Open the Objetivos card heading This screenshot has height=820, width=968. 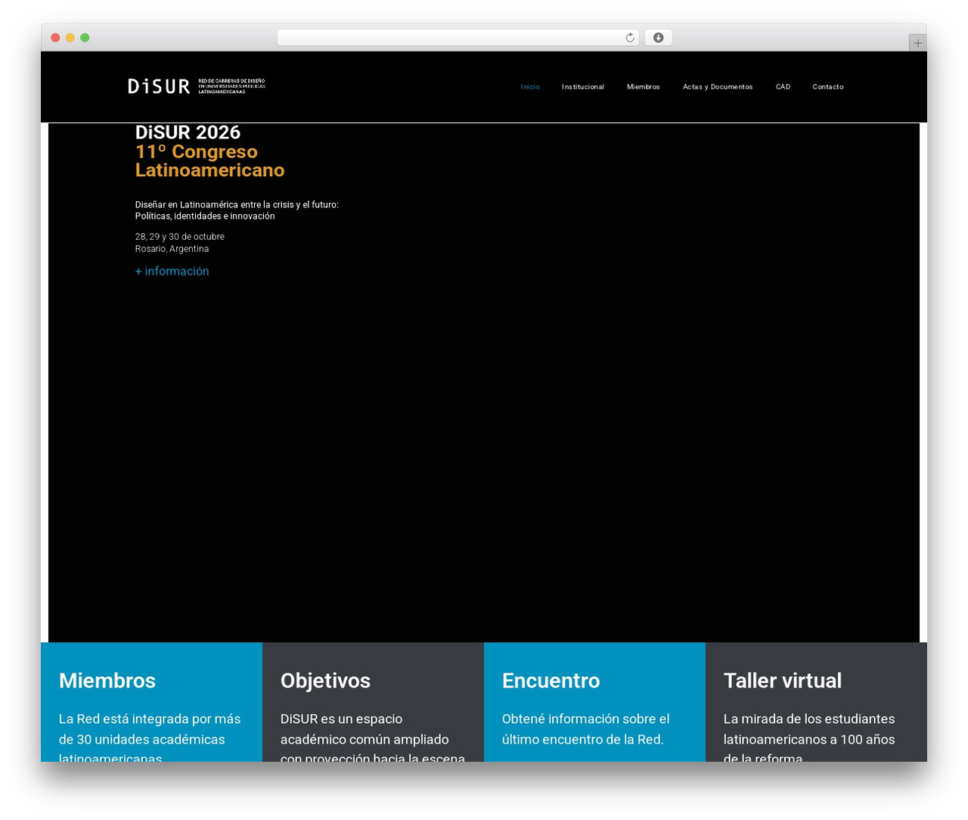pyautogui.click(x=325, y=681)
